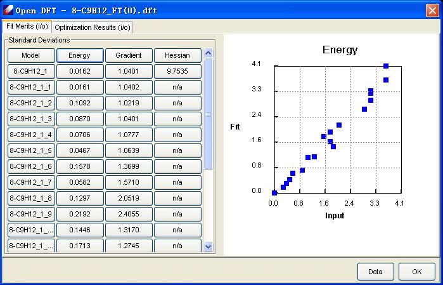Select the 8-C9H12_1 model row
Viewport: 443px width, 285px height.
tap(30, 71)
